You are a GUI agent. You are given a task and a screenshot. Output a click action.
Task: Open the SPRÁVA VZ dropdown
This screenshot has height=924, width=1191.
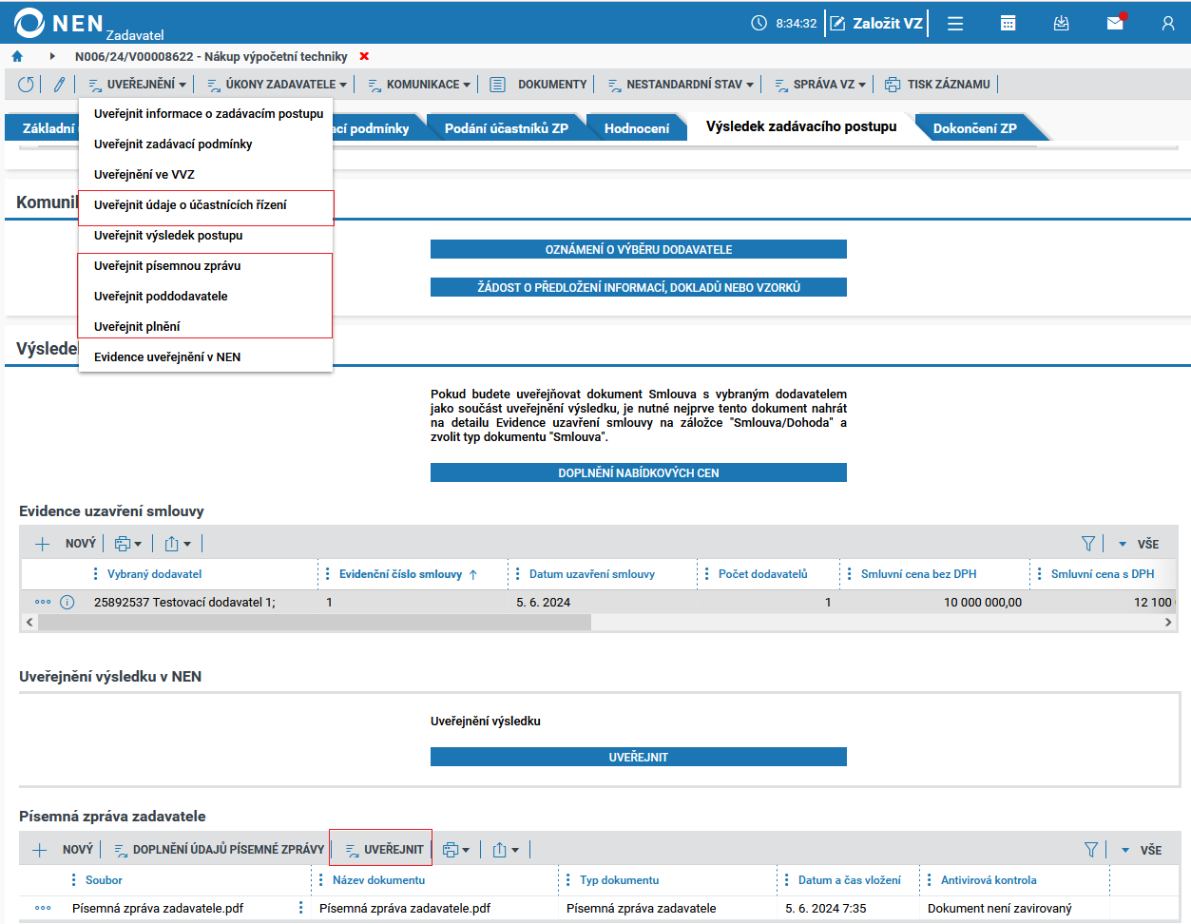tap(820, 85)
